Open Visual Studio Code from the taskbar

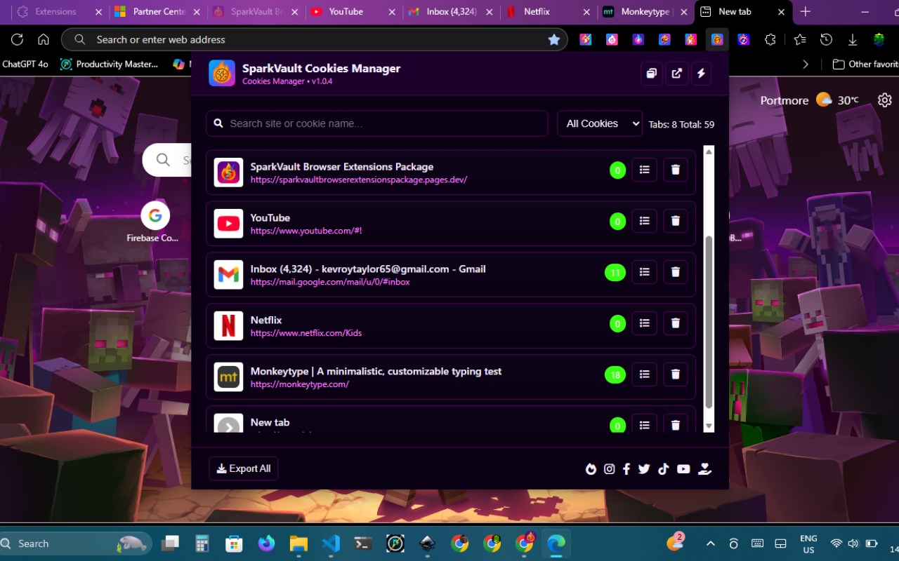click(x=331, y=543)
